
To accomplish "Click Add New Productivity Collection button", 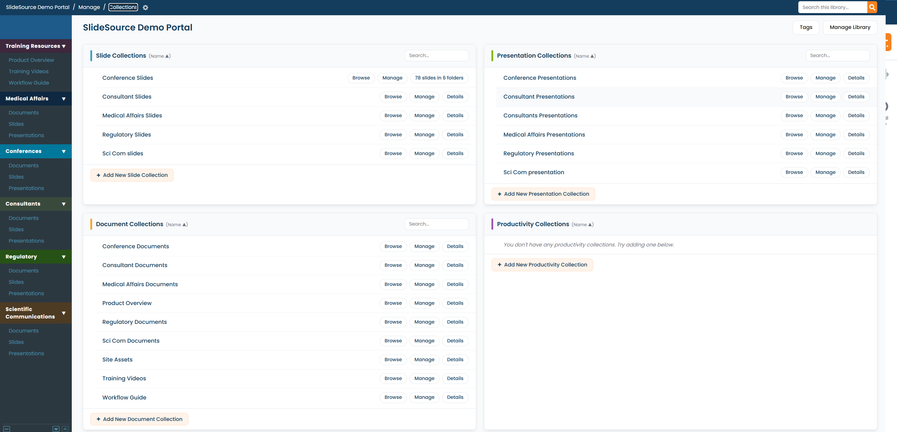I will pyautogui.click(x=542, y=265).
